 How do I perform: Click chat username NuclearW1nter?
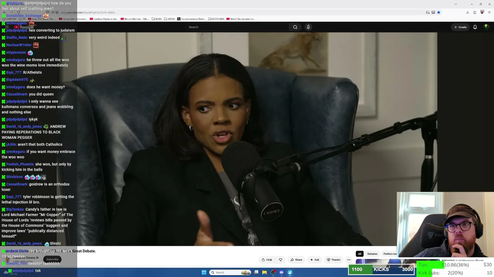tap(19, 45)
